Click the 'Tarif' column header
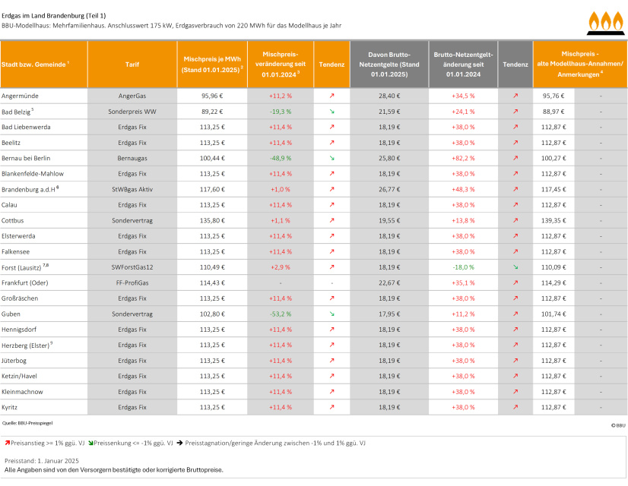Image resolution: width=628 pixels, height=486 pixels. [132, 65]
